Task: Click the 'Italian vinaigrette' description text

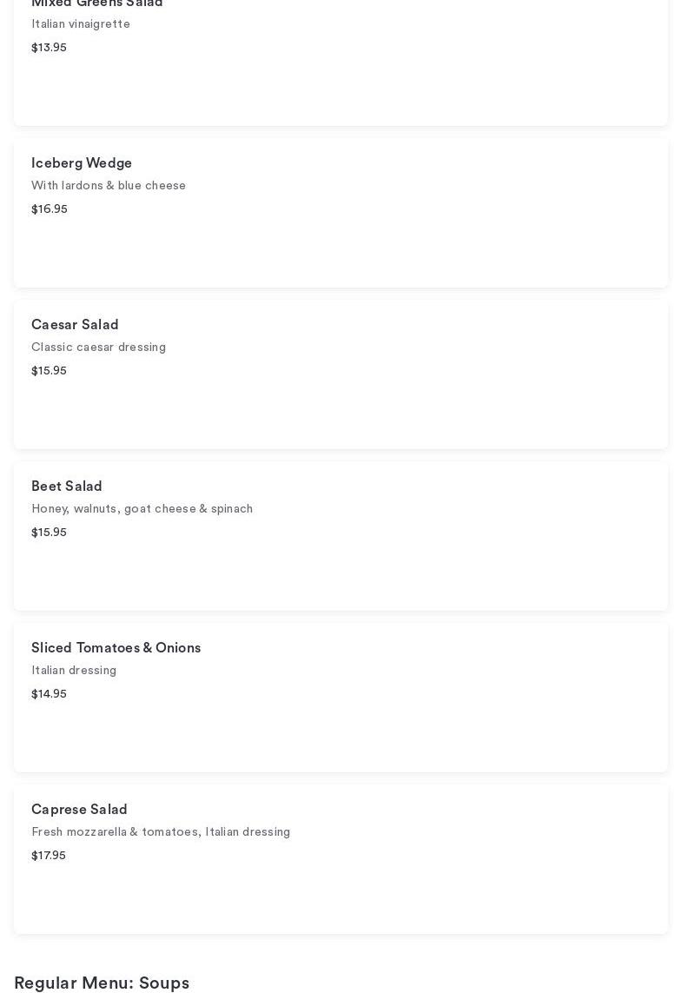Action: (81, 24)
